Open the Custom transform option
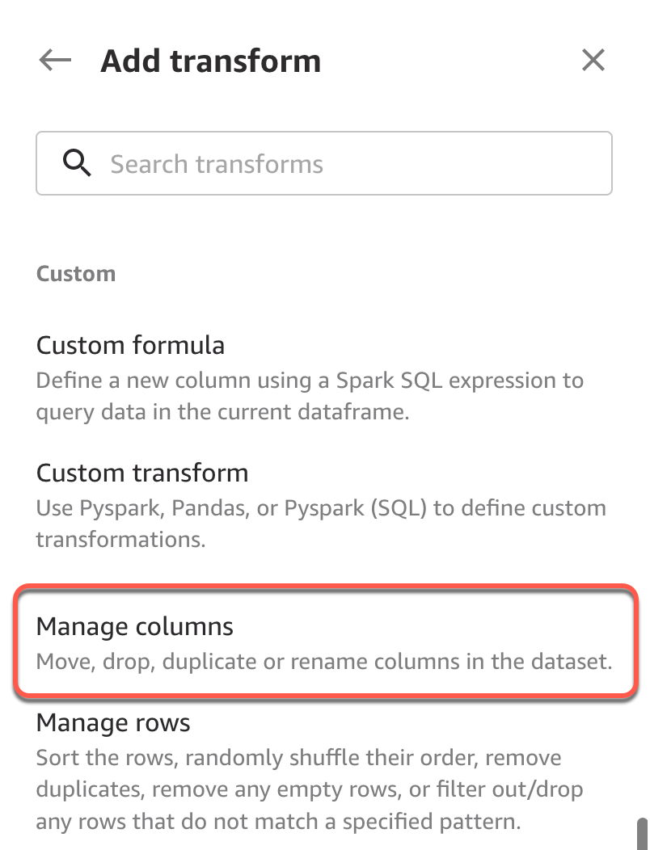The height and width of the screenshot is (850, 650). pos(142,473)
